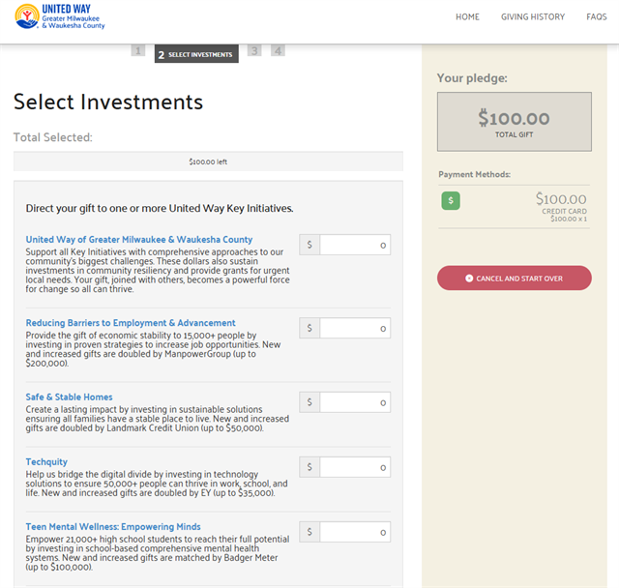Select step 2 Select Investments tab
The image size is (619, 588).
(x=196, y=54)
